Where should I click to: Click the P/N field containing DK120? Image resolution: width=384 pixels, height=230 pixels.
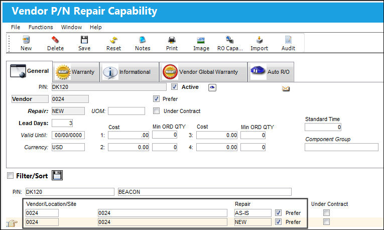(109, 87)
